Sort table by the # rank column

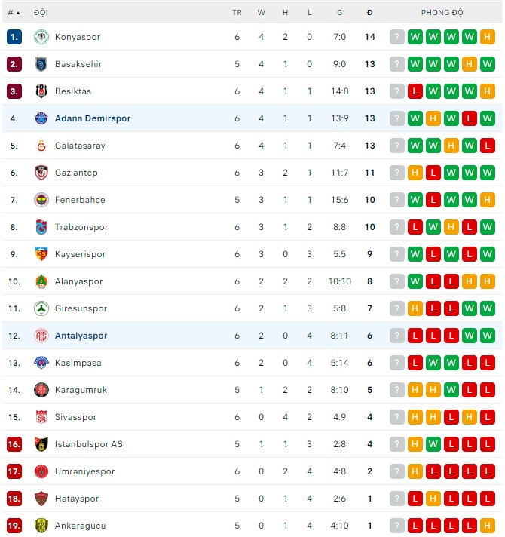click(x=14, y=13)
